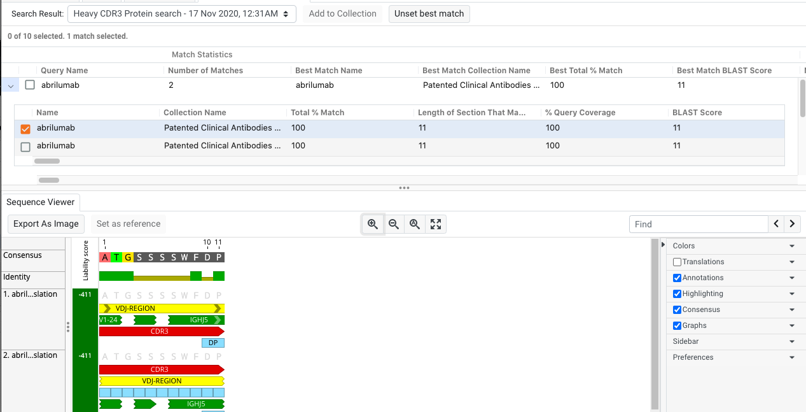Select the Zoom Out tool
Viewport: 806px width, 412px height.
click(394, 224)
